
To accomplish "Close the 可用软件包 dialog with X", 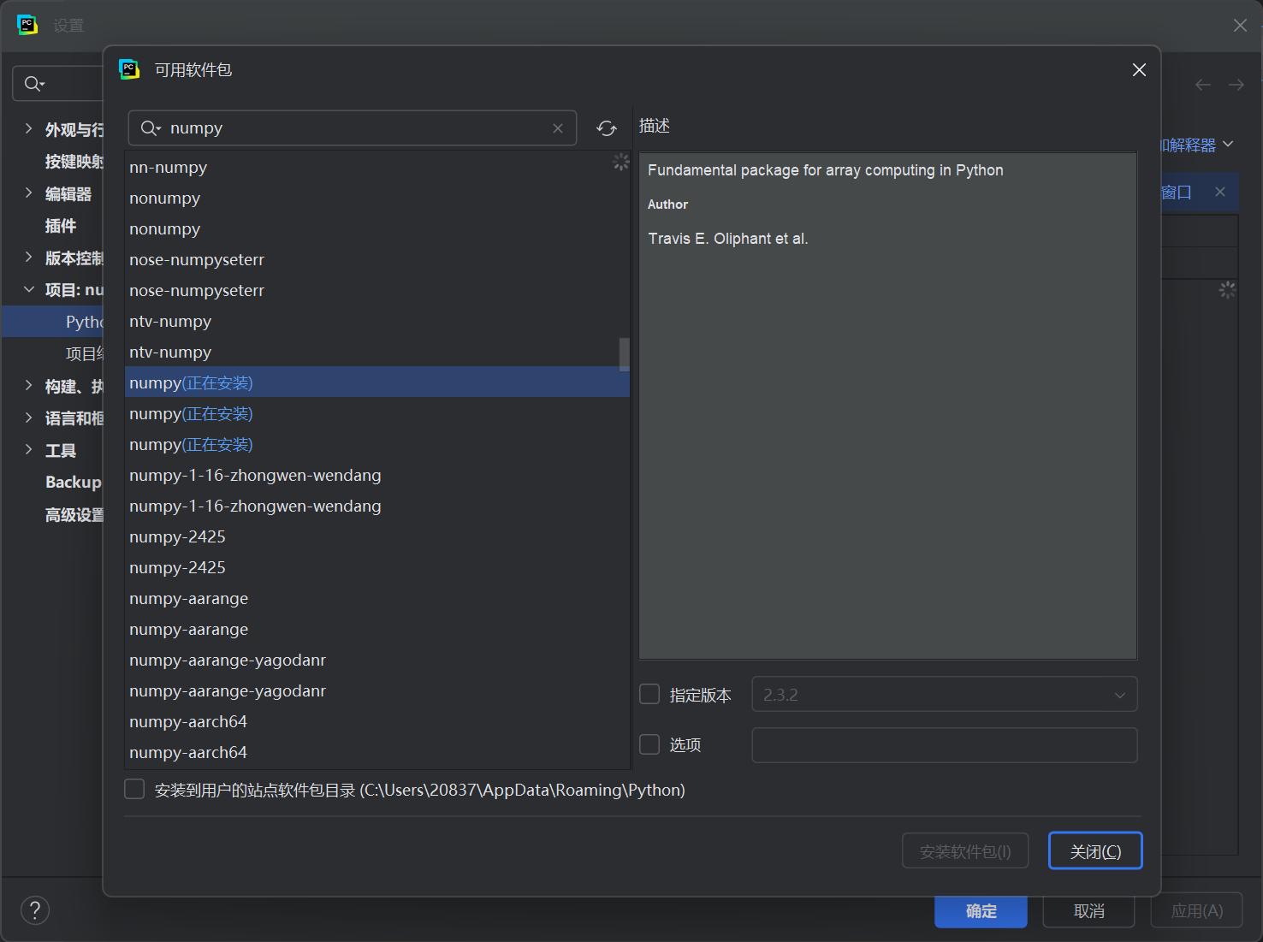I will coord(1139,70).
